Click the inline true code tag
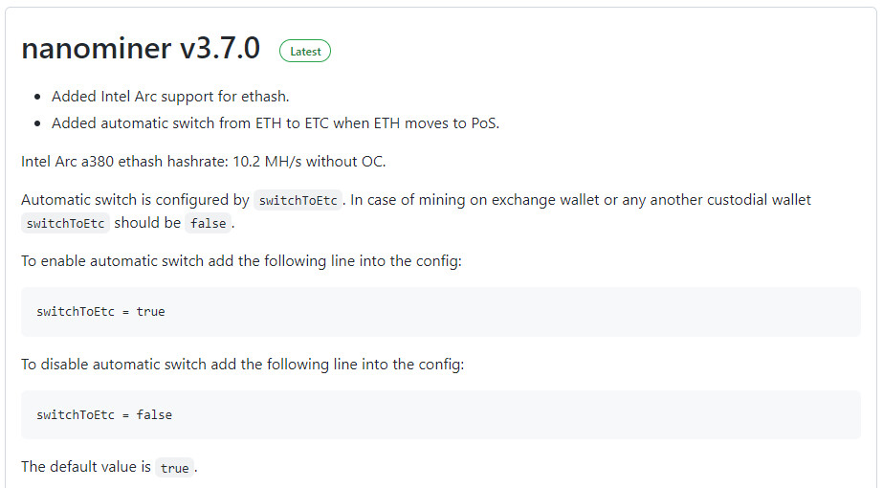The width and height of the screenshot is (883, 488). [x=174, y=468]
